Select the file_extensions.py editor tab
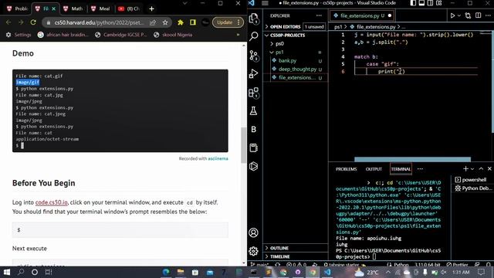494x278 pixels. click(x=362, y=15)
